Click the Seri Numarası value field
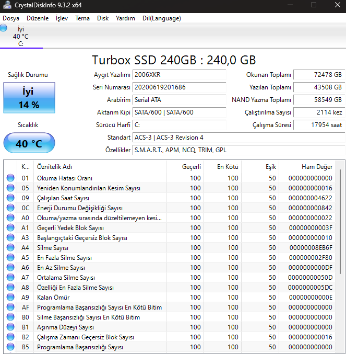This screenshot has width=346, height=354. pos(179,87)
